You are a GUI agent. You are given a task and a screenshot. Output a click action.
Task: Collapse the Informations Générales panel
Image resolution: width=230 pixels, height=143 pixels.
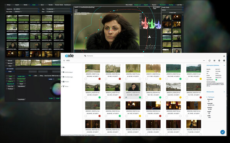pos(224,65)
